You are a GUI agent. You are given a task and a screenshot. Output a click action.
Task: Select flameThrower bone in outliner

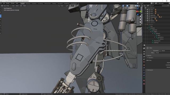tap(157, 41)
